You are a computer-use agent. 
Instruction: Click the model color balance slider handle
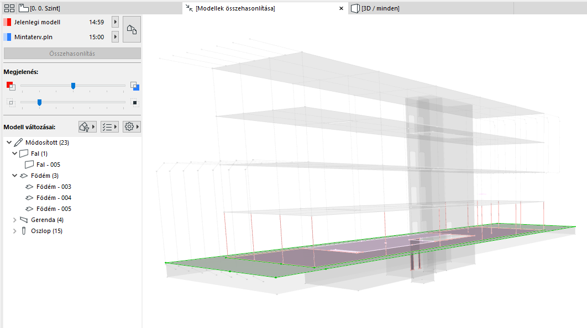(74, 86)
